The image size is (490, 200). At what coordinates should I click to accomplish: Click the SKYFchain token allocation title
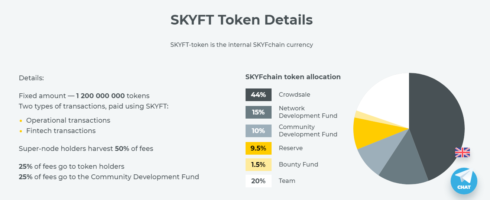293,77
